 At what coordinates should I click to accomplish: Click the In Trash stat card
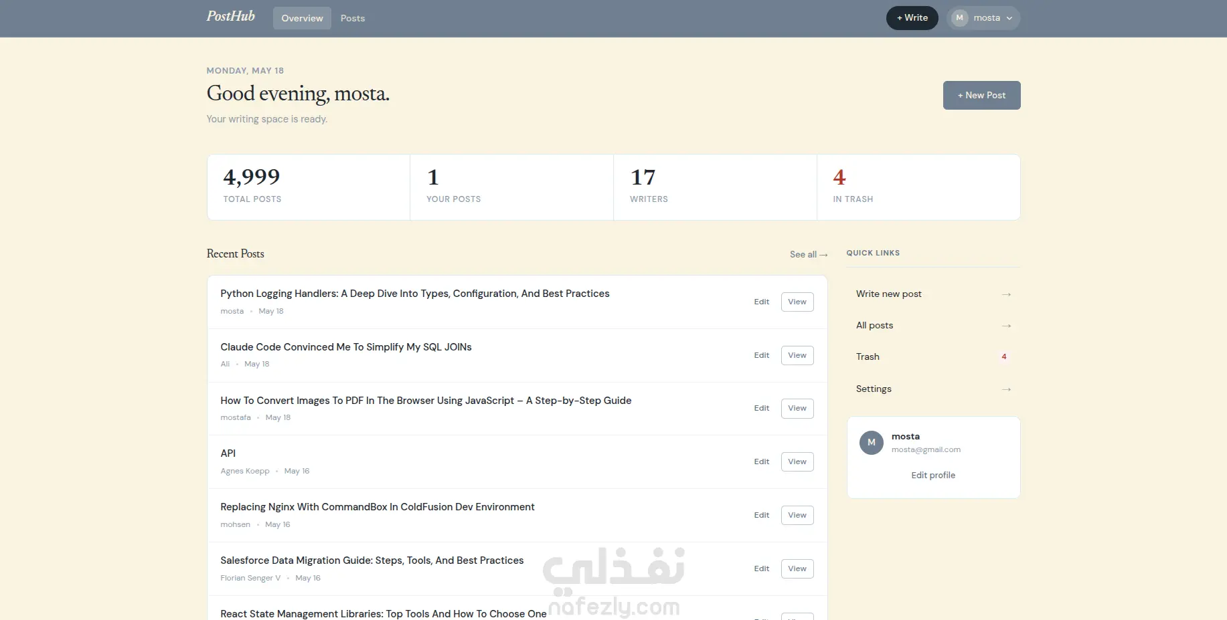(918, 187)
